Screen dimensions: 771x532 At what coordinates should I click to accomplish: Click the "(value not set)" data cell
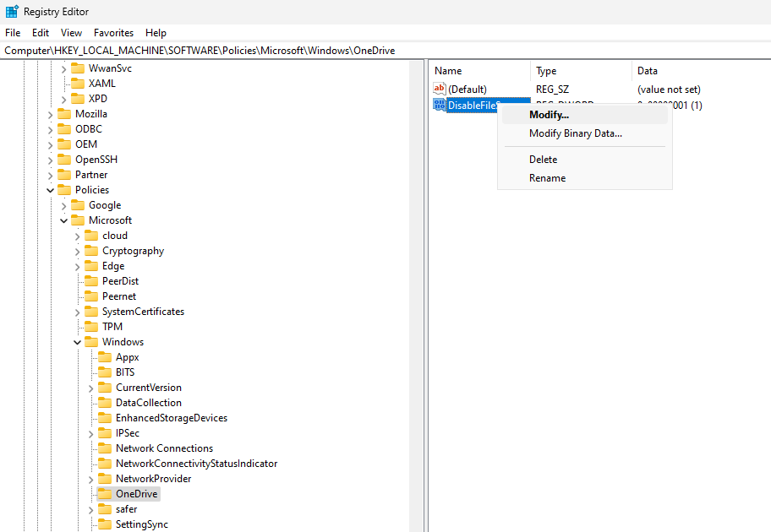[669, 90]
